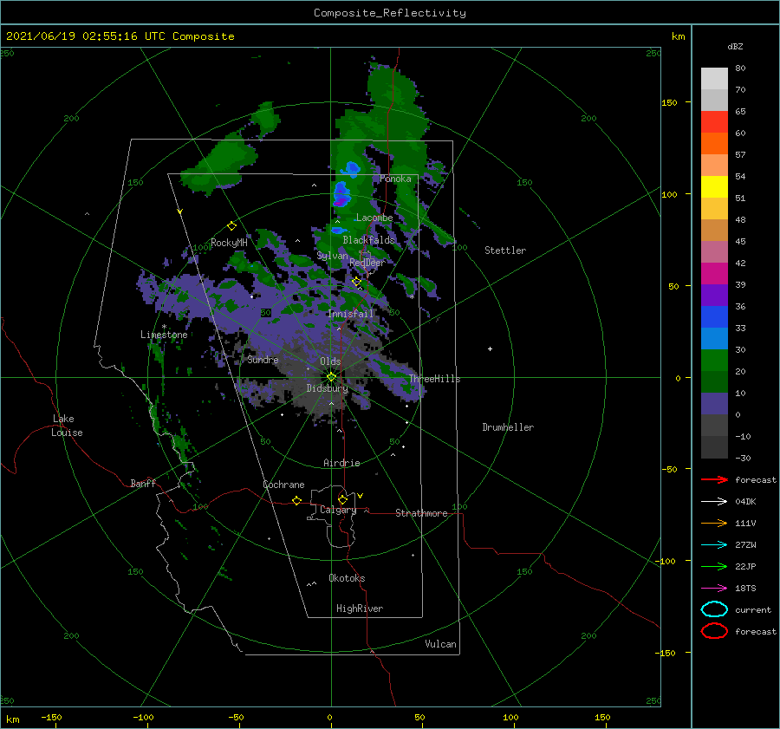This screenshot has width=780, height=729.
Task: Click the Ponoka city label
Action: pyautogui.click(x=395, y=179)
